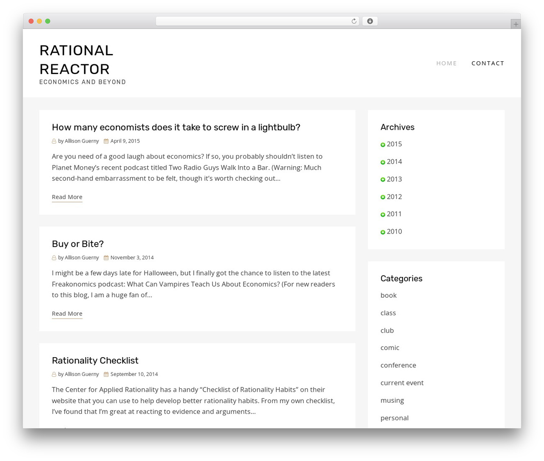Select the musing category

coord(392,401)
